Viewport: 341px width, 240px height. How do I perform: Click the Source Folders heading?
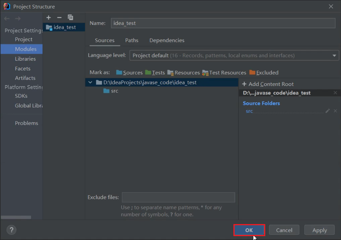(x=261, y=103)
